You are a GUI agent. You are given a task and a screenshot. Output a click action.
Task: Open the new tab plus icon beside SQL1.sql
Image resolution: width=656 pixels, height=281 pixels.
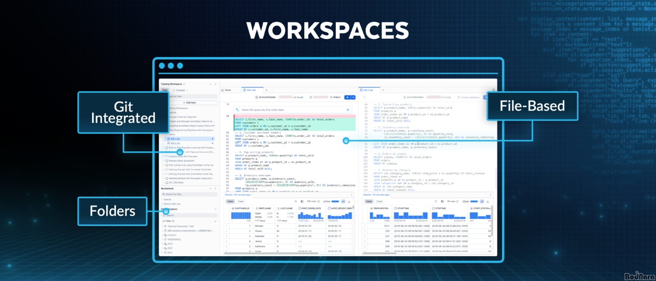click(266, 90)
